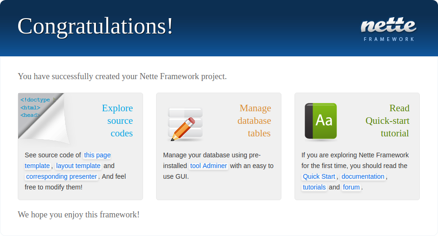The image size is (438, 236).
Task: Open the 'layout template' link
Action: (78, 166)
